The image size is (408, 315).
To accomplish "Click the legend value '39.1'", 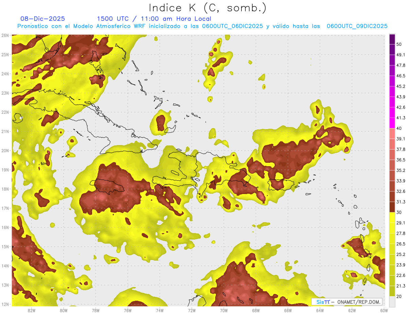I will click(401, 139).
